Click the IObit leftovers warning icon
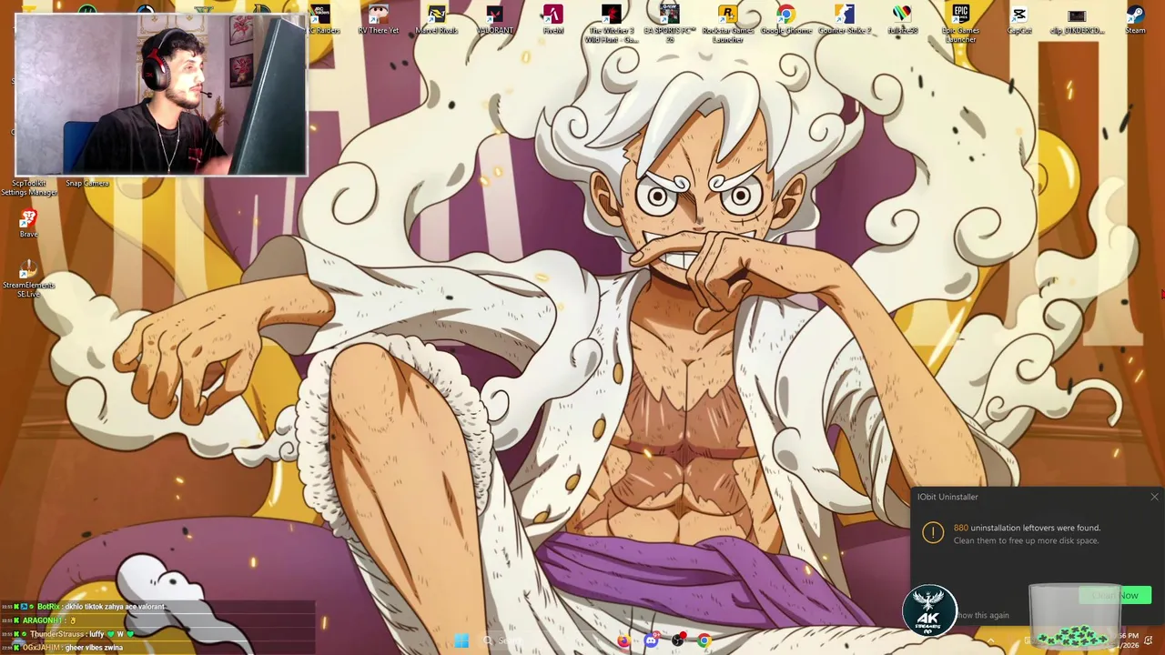This screenshot has height=655, width=1165. coord(933,533)
